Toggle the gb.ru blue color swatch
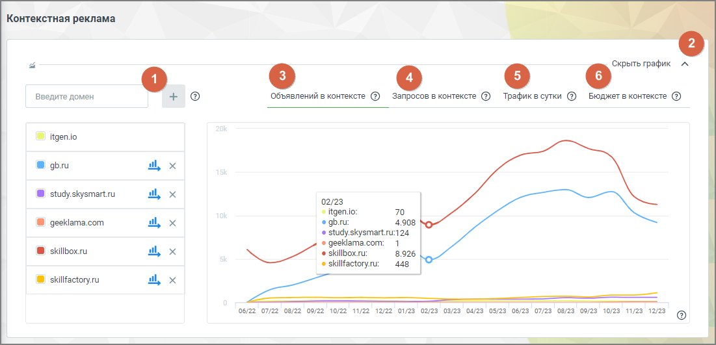 pyautogui.click(x=40, y=165)
